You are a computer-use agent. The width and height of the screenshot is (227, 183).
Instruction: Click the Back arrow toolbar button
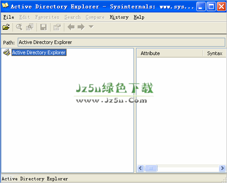(x=71, y=27)
